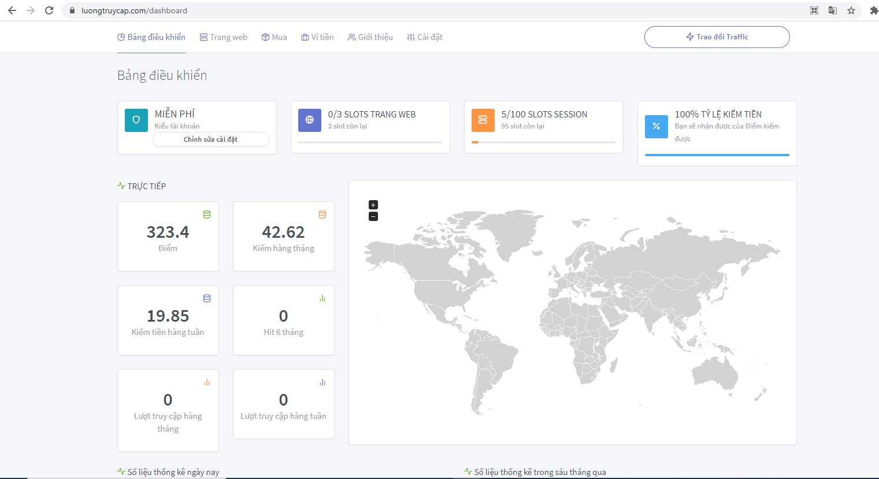The height and width of the screenshot is (479, 879).
Task: Go to the Giới thiệu tab
Action: point(370,37)
